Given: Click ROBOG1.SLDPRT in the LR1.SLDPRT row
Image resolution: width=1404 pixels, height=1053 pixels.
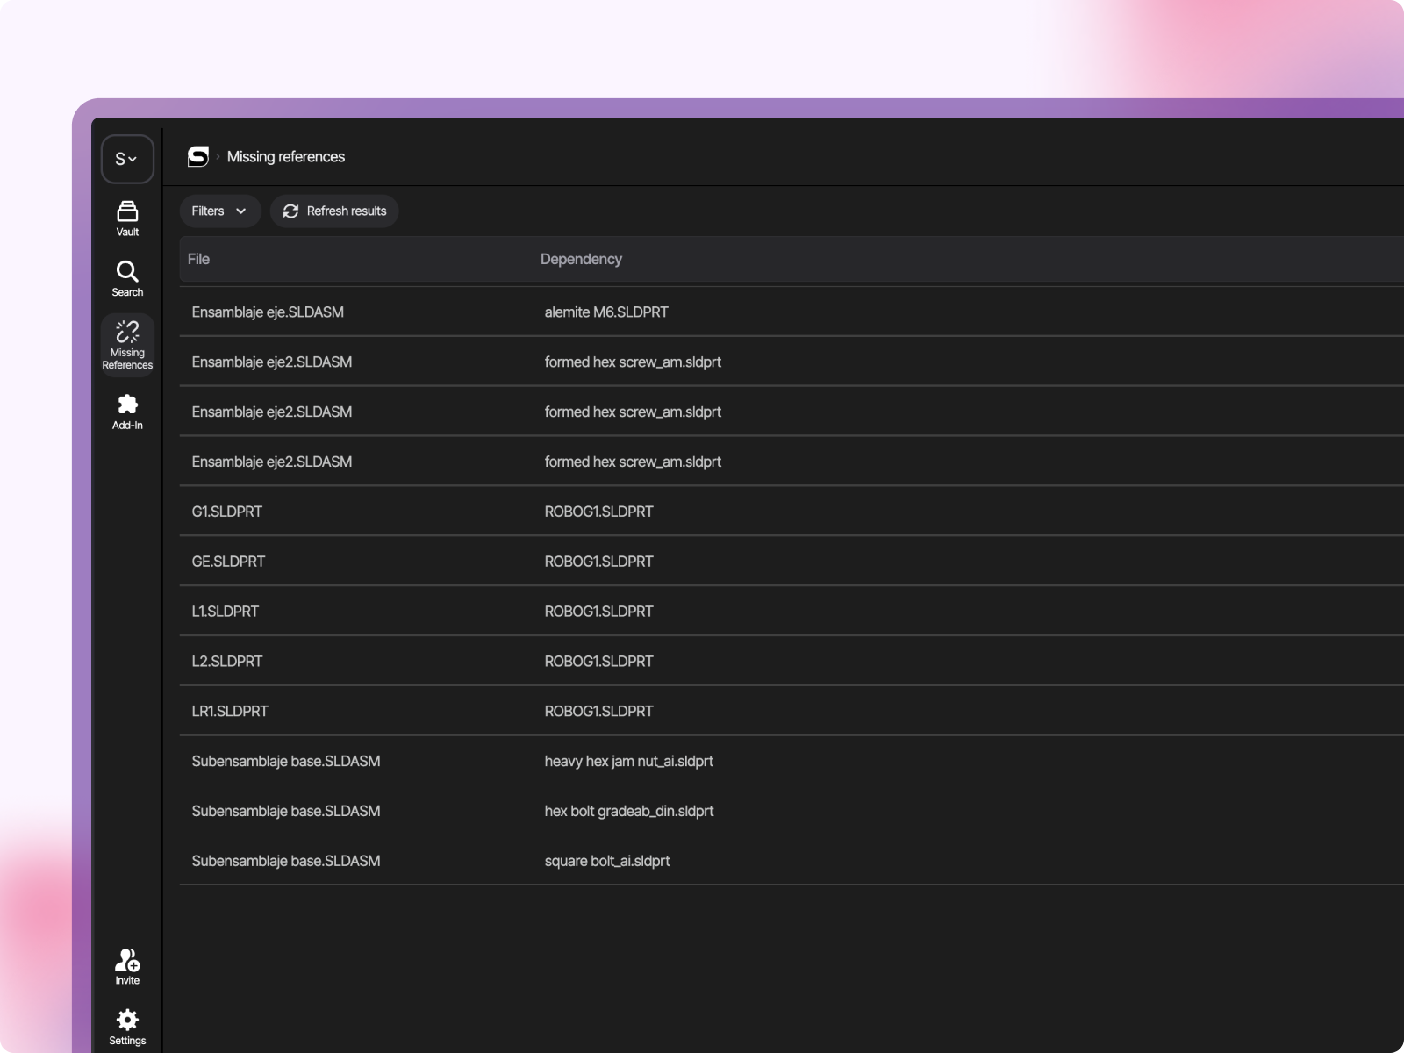Looking at the screenshot, I should click(598, 712).
